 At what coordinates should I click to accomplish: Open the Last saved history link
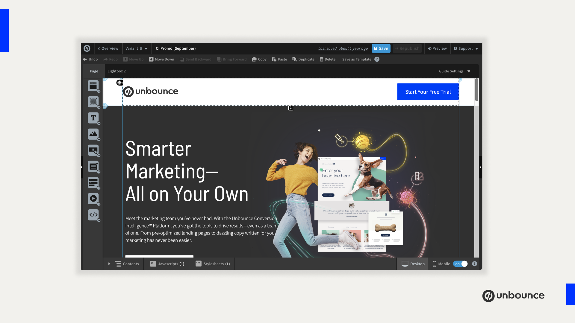click(x=343, y=48)
